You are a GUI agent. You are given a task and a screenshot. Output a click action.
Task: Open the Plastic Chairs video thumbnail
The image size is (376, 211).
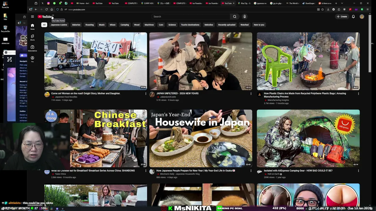tap(308, 61)
